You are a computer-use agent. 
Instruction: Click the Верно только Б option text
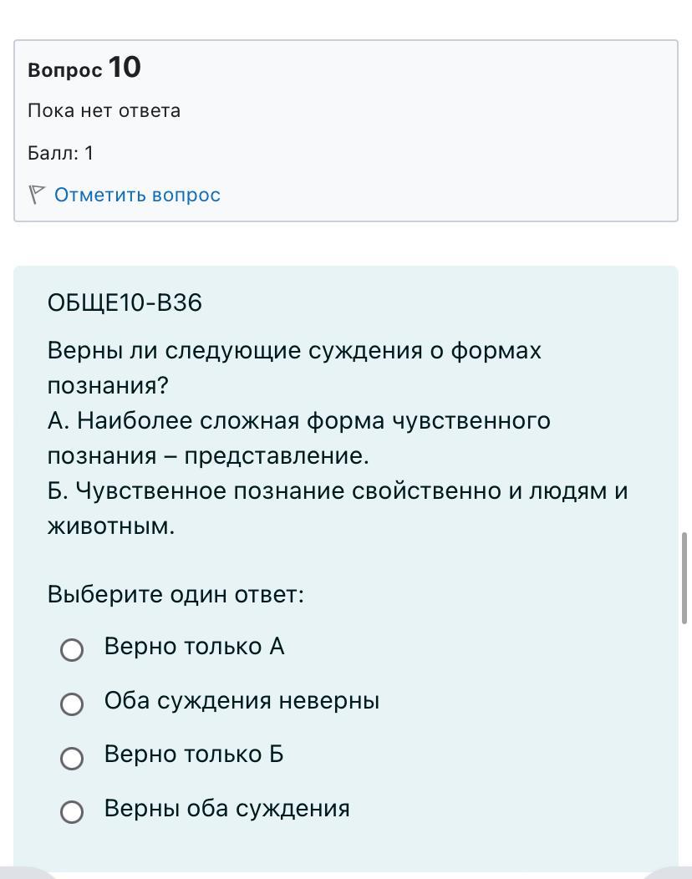194,754
